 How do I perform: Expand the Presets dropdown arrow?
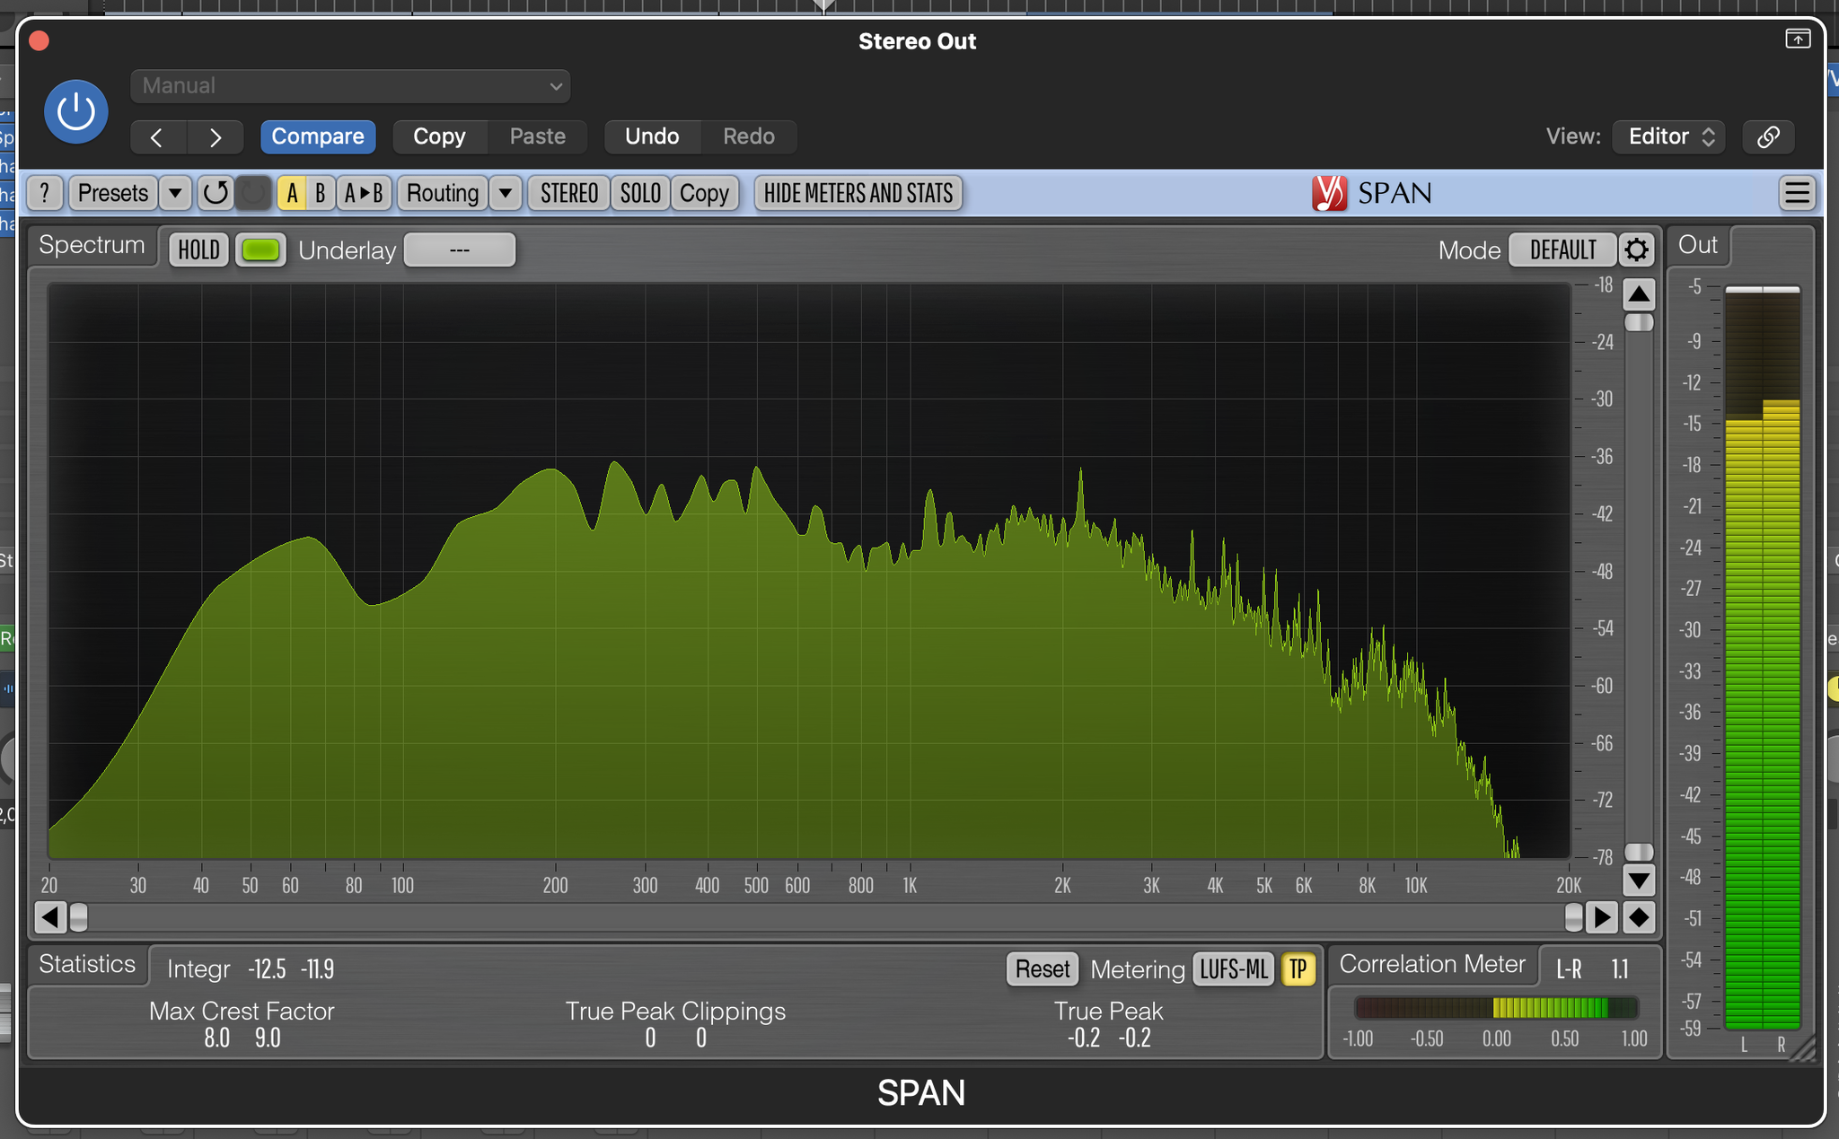175,193
